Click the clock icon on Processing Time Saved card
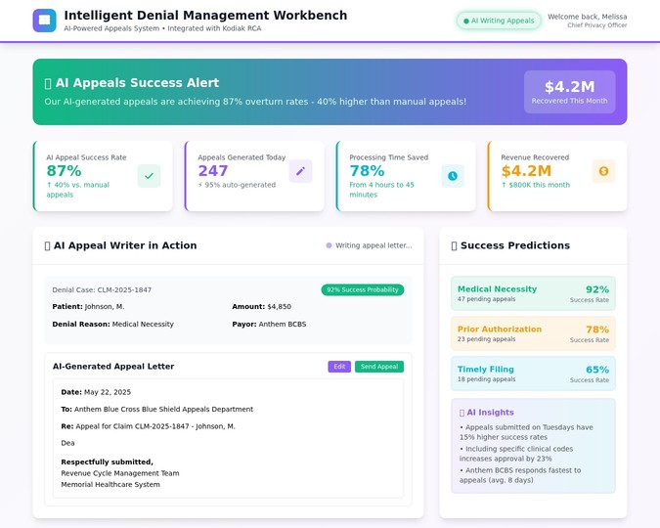660x528 pixels. (453, 176)
